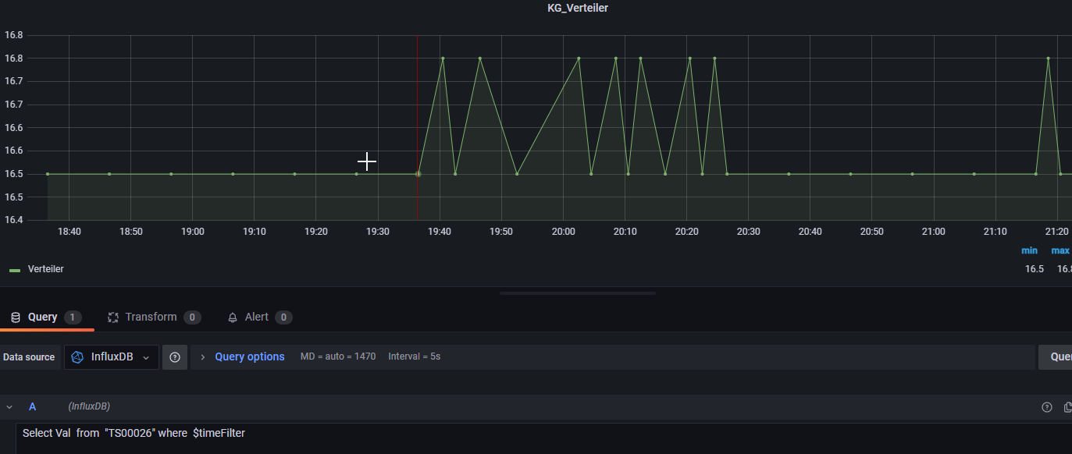The height and width of the screenshot is (454, 1072).
Task: Click the KG_Verteiler panel title
Action: [x=578, y=8]
